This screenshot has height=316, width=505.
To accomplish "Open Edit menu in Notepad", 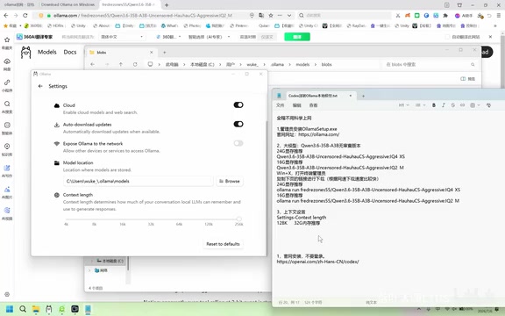I will click(296, 105).
